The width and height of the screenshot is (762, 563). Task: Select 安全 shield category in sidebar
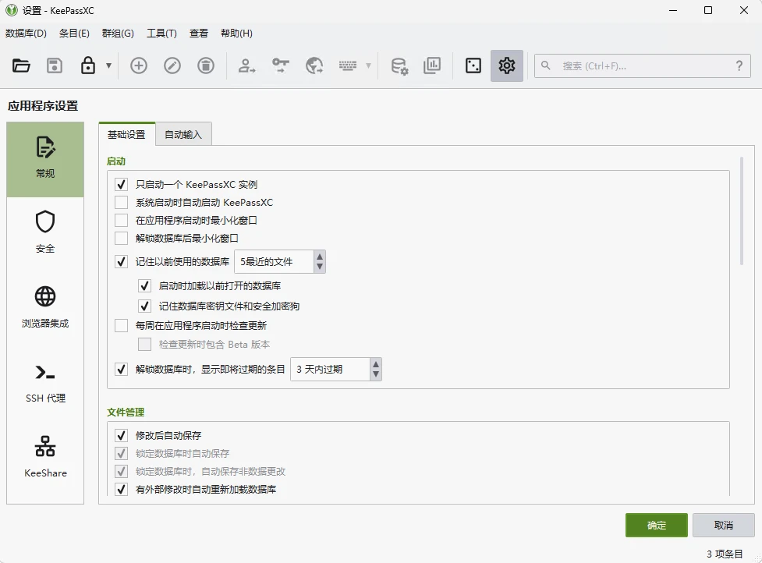click(x=45, y=232)
